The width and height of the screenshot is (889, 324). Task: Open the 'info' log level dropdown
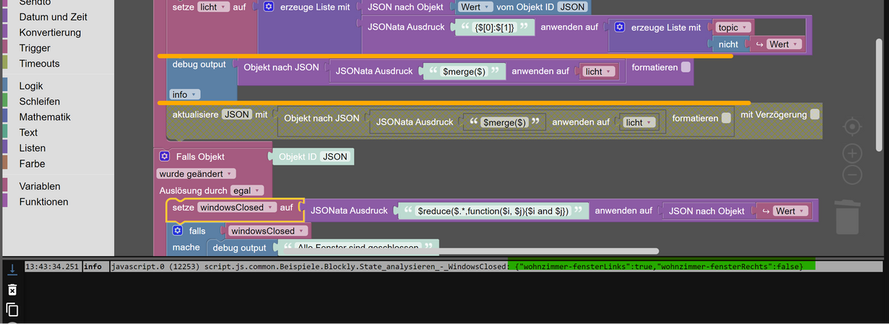pyautogui.click(x=184, y=95)
